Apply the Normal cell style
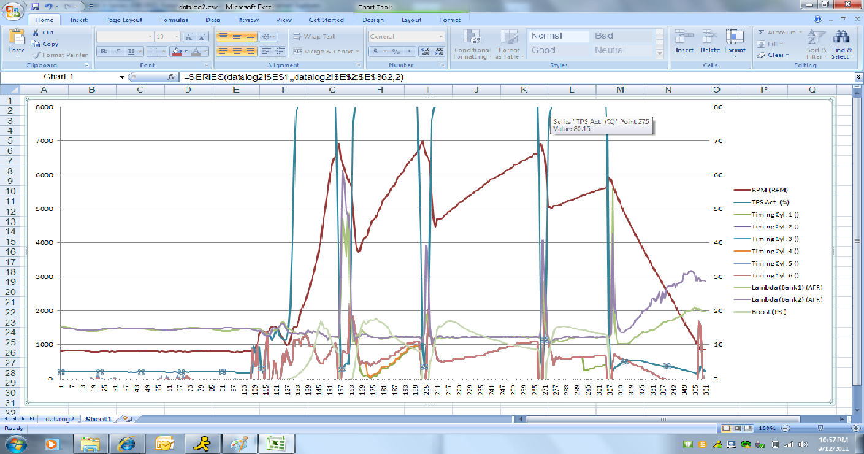This screenshot has height=454, width=864. coord(558,36)
